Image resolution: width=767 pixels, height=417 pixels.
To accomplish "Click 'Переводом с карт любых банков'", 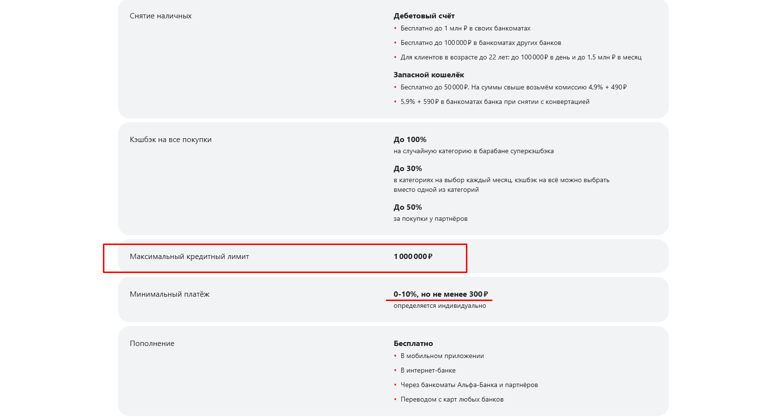I will tap(452, 400).
